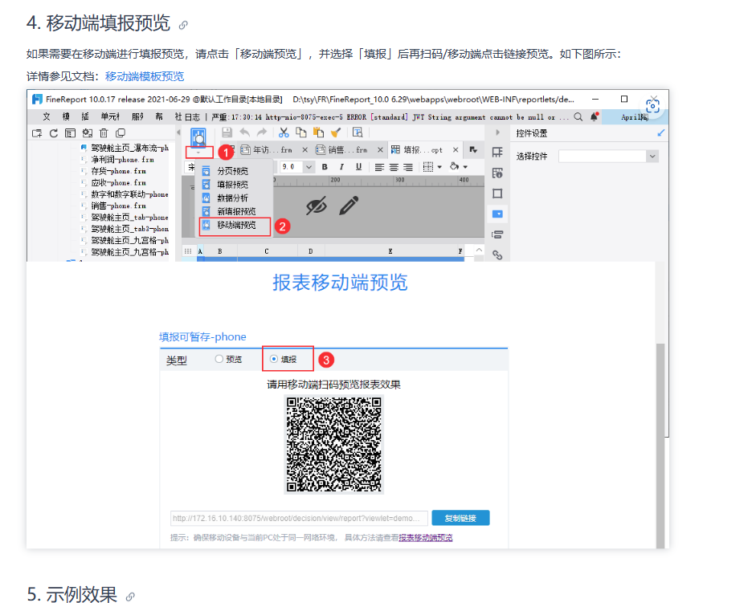Click the blue widget settings icon in sidebar
752x603 pixels.
click(497, 214)
